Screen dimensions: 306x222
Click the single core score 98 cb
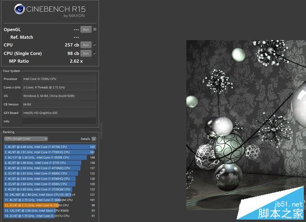pyautogui.click(x=73, y=53)
